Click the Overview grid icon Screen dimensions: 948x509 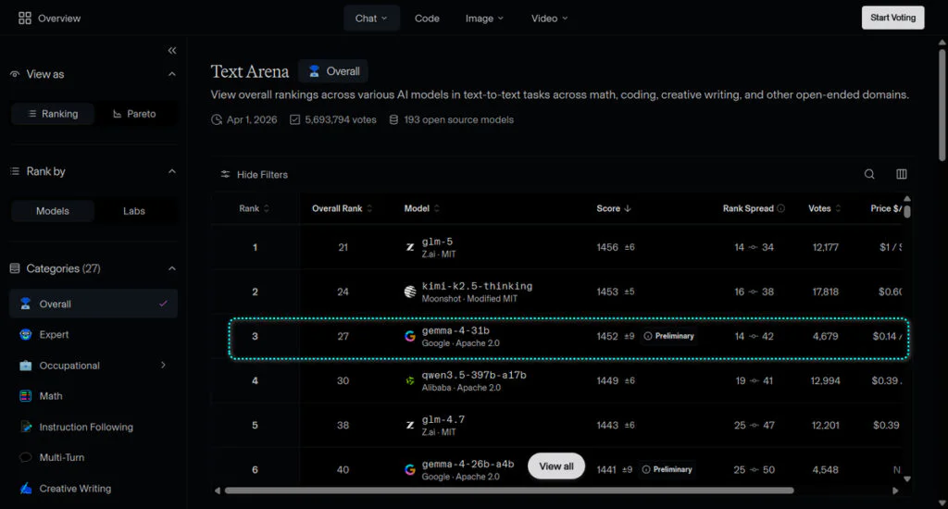(x=25, y=18)
